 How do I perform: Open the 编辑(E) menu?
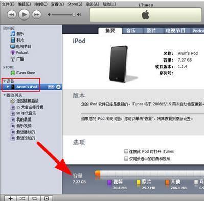pyautogui.click(x=24, y=4)
